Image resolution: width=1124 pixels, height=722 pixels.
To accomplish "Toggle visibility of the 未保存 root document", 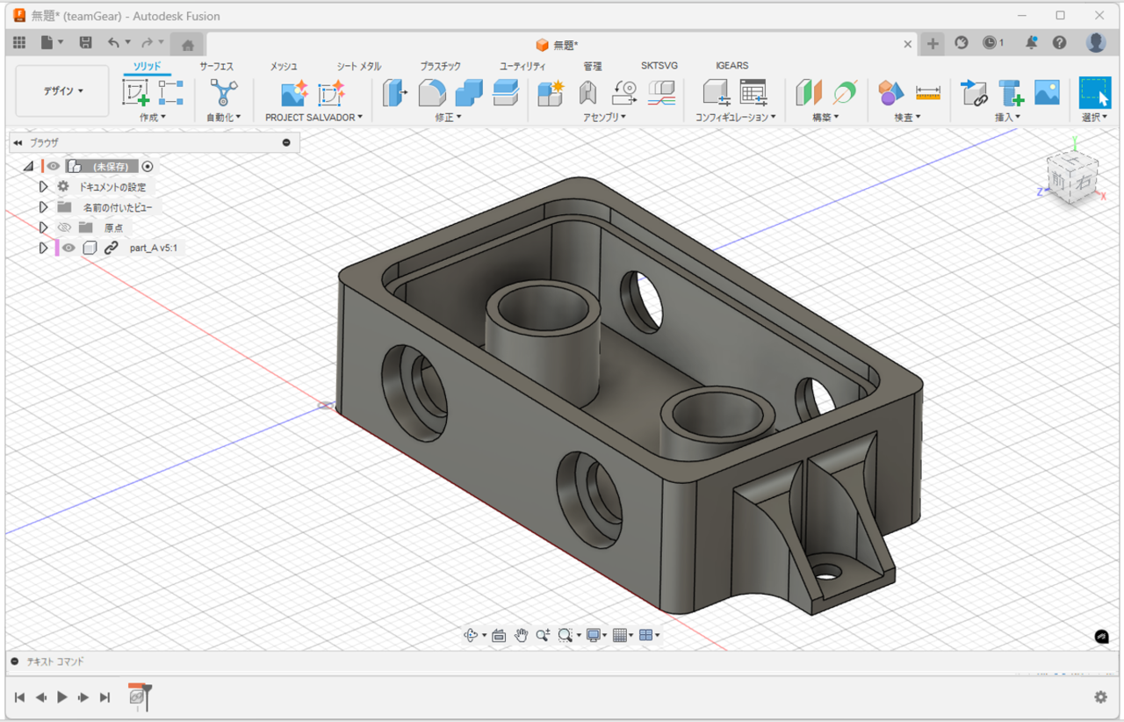I will click(53, 166).
